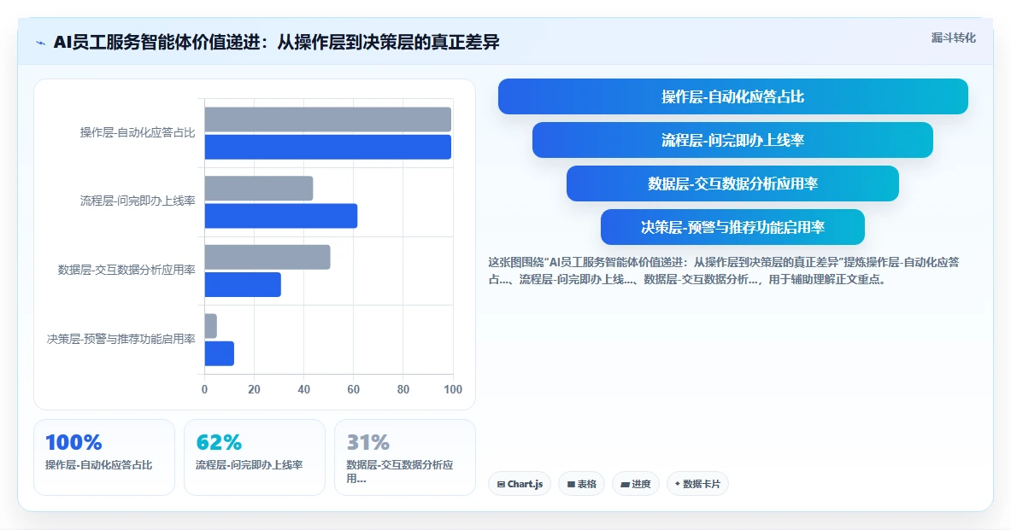Click the x-axis tick label 100
The image size is (1011, 530).
453,389
